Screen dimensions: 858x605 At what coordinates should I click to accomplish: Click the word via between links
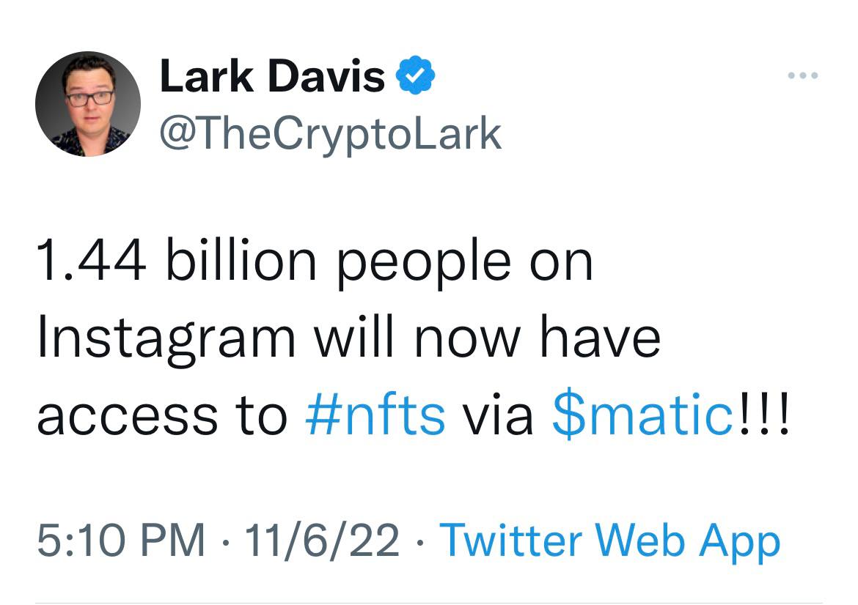pos(499,415)
